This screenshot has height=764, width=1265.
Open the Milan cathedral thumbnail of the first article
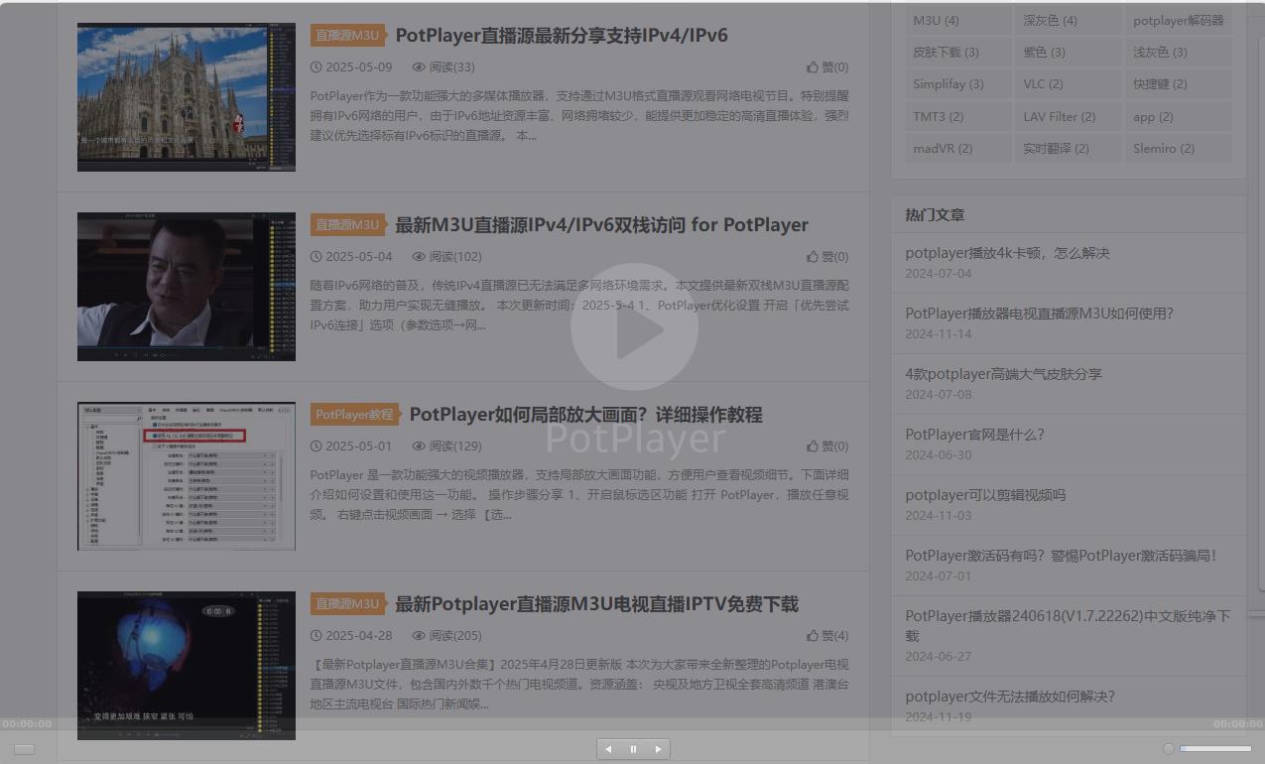pyautogui.click(x=187, y=97)
